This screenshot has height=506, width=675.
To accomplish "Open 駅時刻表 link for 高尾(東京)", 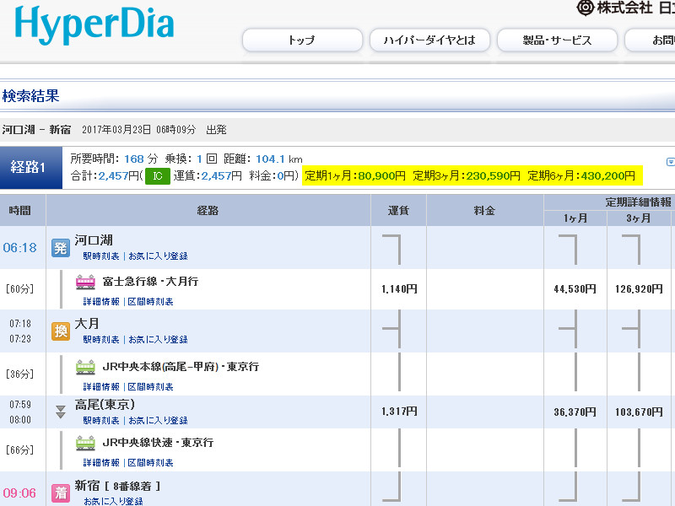I will coord(101,420).
